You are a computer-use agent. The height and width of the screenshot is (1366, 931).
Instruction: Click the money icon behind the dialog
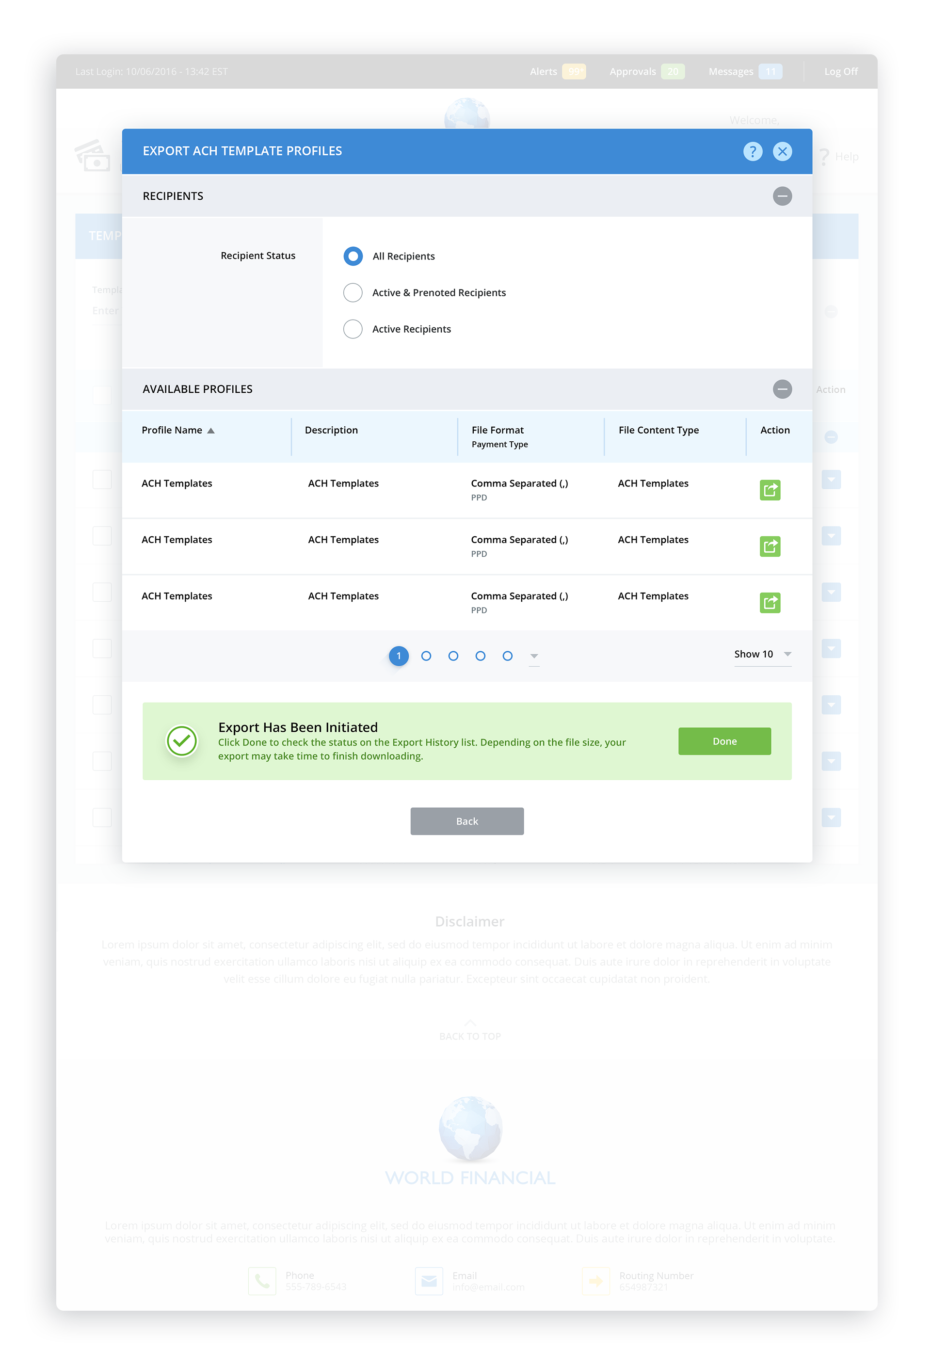93,155
